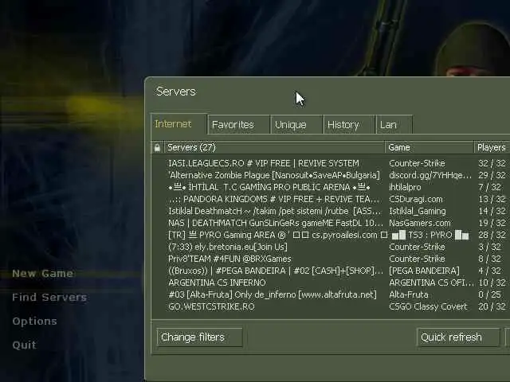Sort by the Players column header

point(492,148)
